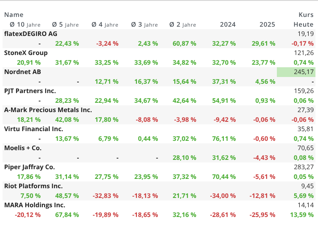Select the MARA Holdings Inc. link

click(x=35, y=205)
